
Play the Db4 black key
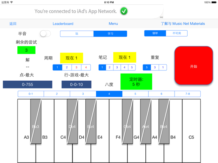(72, 121)
